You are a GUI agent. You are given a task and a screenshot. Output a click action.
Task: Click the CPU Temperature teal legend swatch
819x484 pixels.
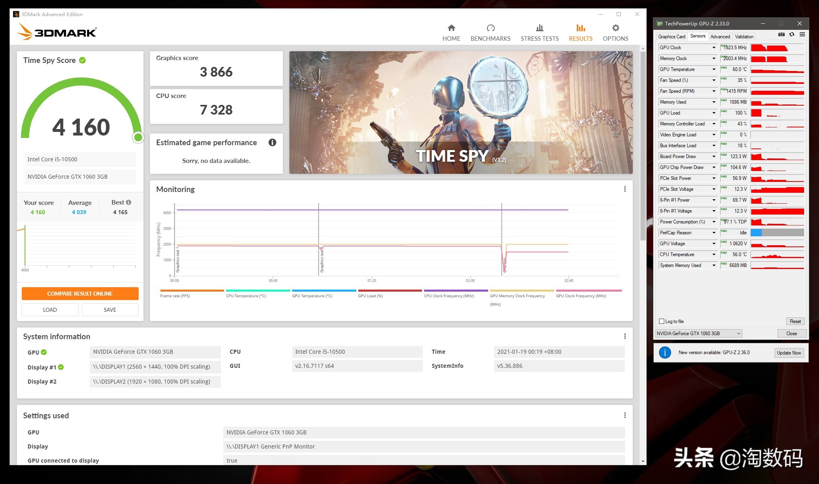258,290
